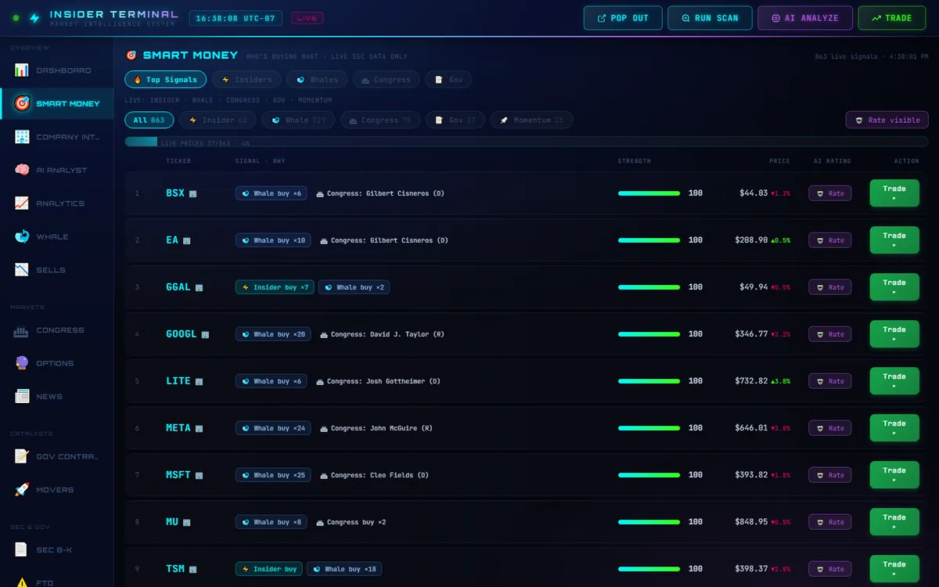Click the Ticker column header
Screen dimensions: 939x587
click(x=178, y=161)
